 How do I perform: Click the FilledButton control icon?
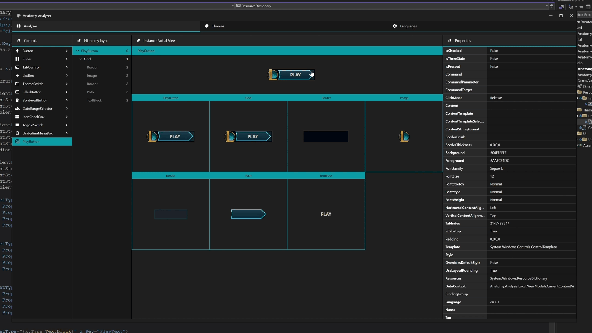[17, 92]
